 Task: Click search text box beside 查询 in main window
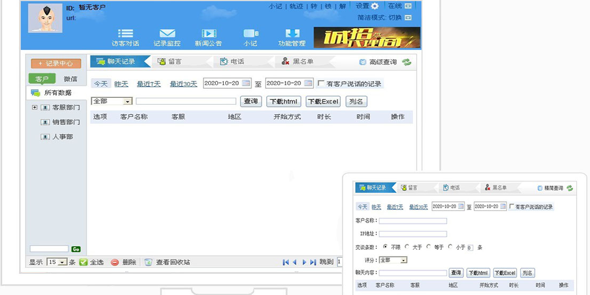click(x=186, y=101)
